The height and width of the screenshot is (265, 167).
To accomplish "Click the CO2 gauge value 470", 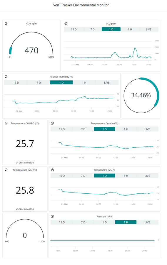I will 31,50.
